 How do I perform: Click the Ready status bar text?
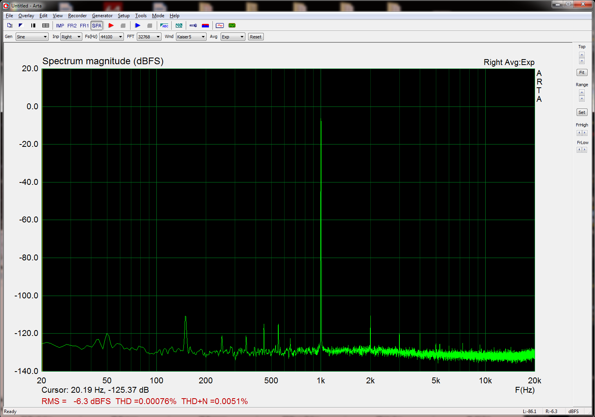click(x=10, y=412)
